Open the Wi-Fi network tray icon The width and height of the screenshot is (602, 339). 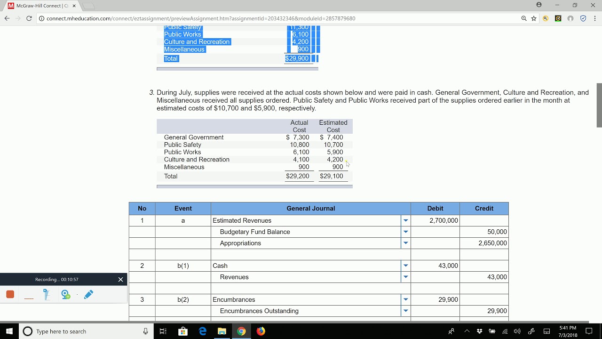(x=505, y=331)
